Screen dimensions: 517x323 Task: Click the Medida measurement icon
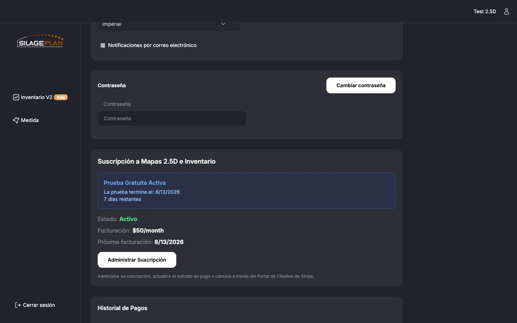(16, 120)
